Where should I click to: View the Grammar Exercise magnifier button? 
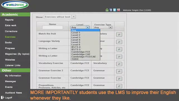(119, 79)
